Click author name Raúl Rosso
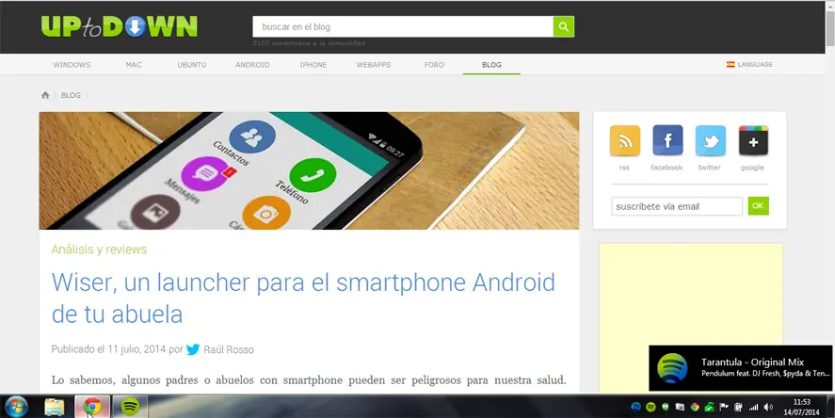The image size is (835, 418). [229, 350]
